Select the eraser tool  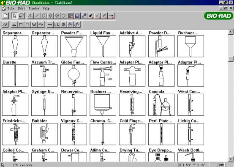pos(5,25)
